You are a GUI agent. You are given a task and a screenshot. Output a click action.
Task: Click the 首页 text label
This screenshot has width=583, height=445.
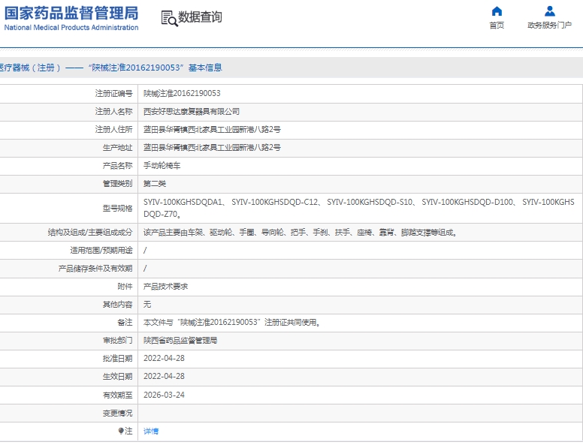tap(497, 26)
